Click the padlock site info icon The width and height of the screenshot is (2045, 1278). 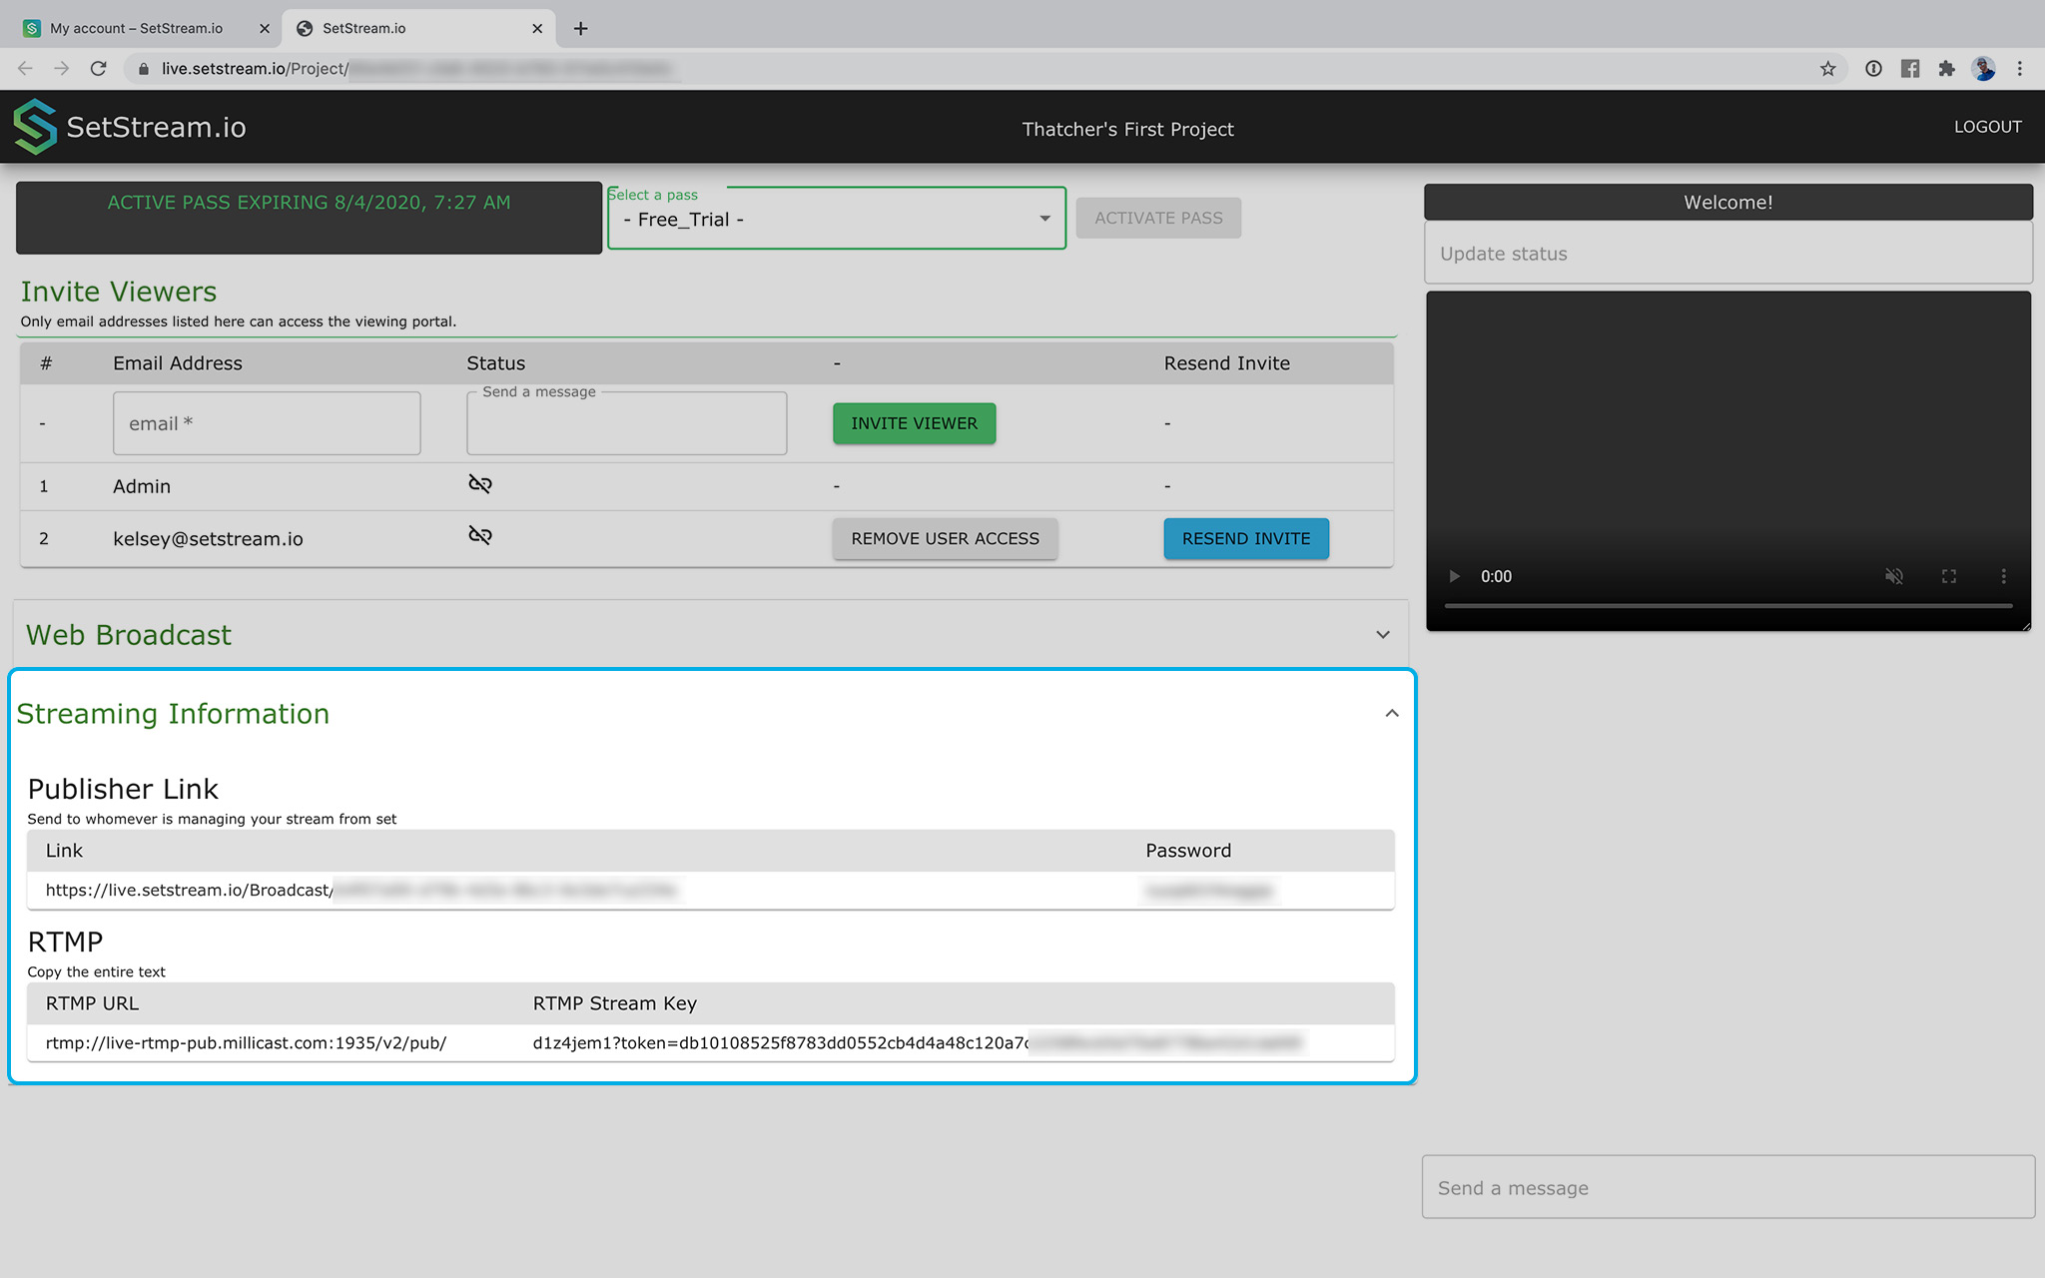pos(144,69)
